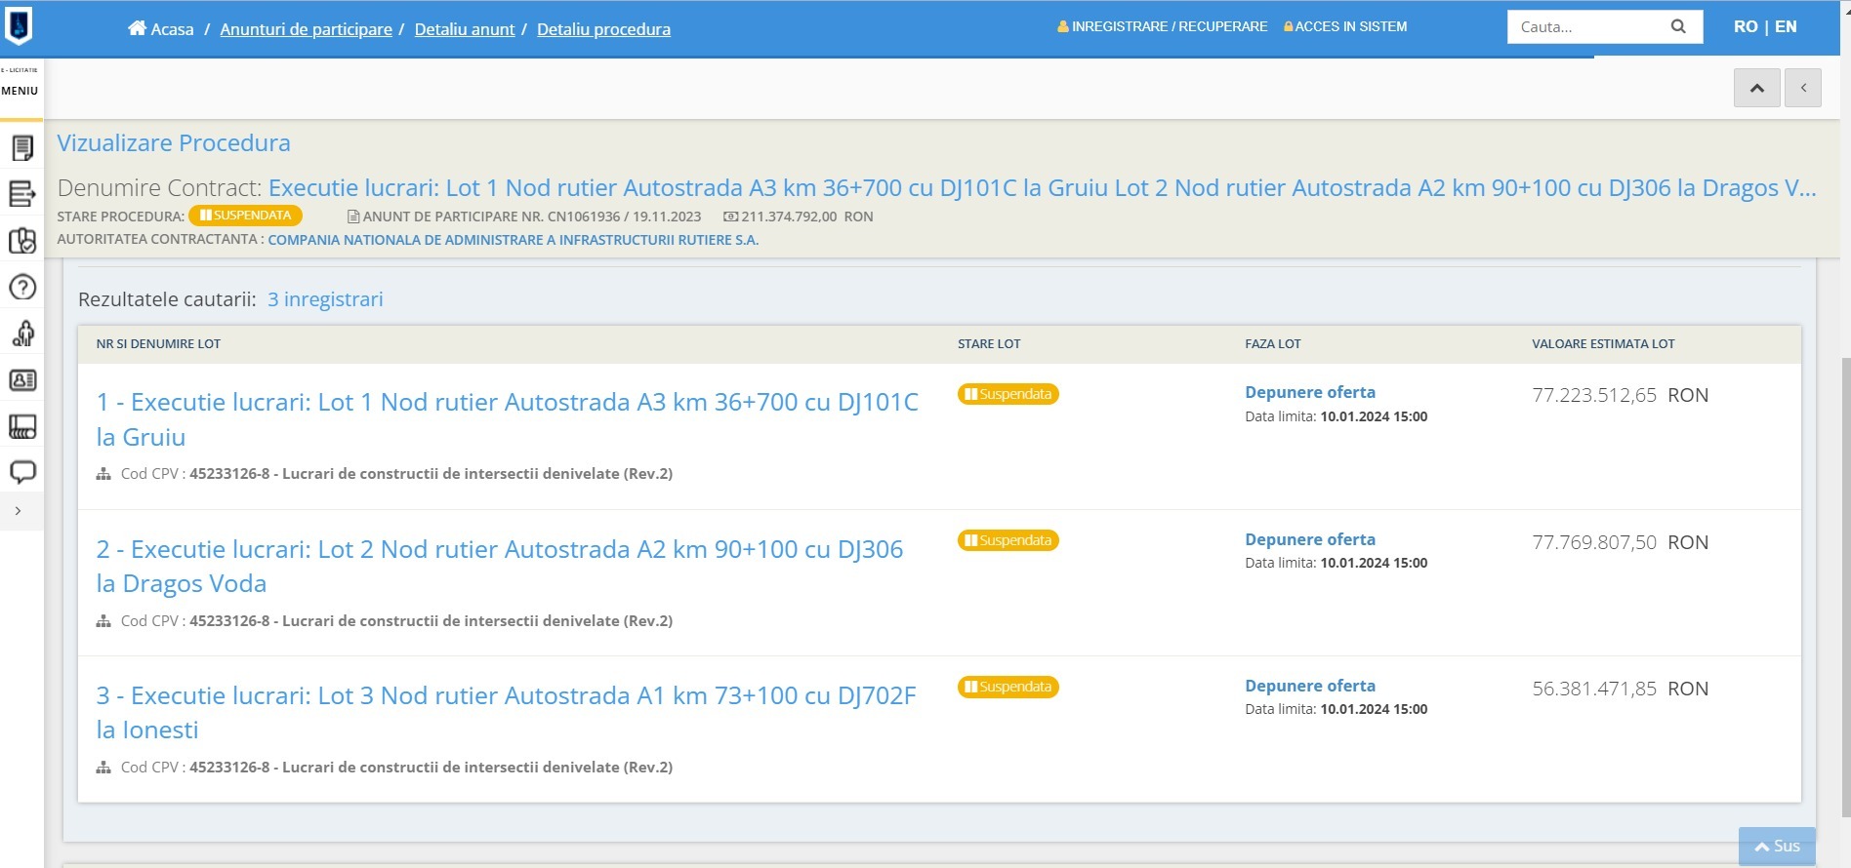
Task: Click VALOARE ESTIMATA LOT column header
Action: coord(1603,343)
